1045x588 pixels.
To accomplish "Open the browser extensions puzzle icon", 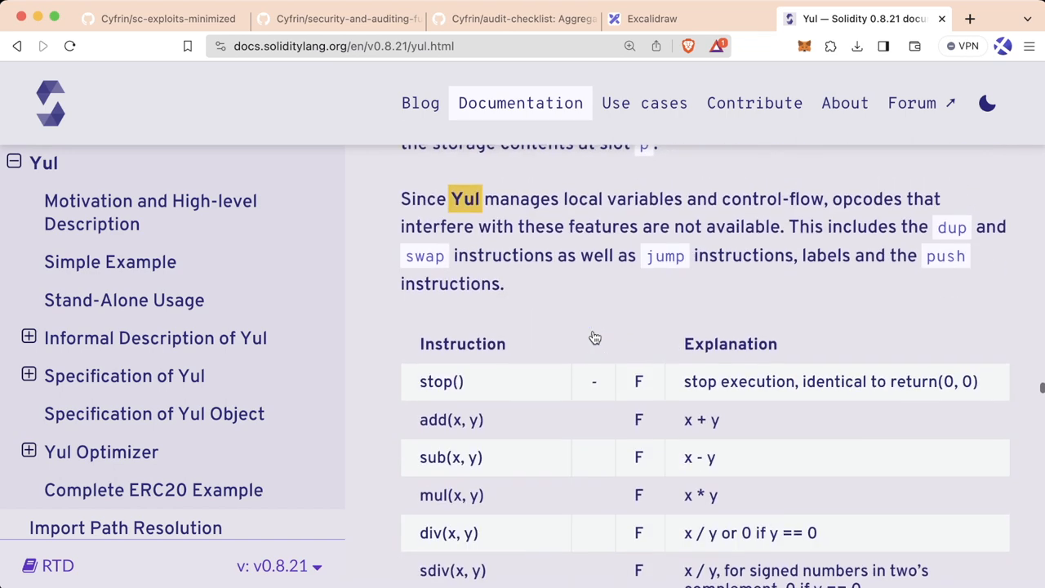I will pyautogui.click(x=830, y=46).
